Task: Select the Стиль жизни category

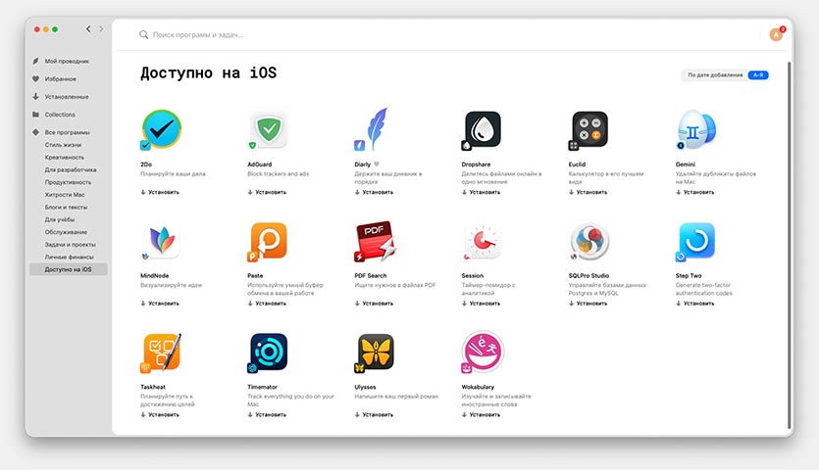Action: (x=63, y=145)
